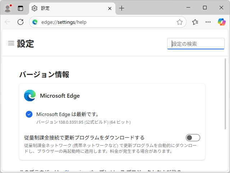Screen dimensions: 230x173
Task: Open the Settings and more ellipsis menu
Action: 208,22
